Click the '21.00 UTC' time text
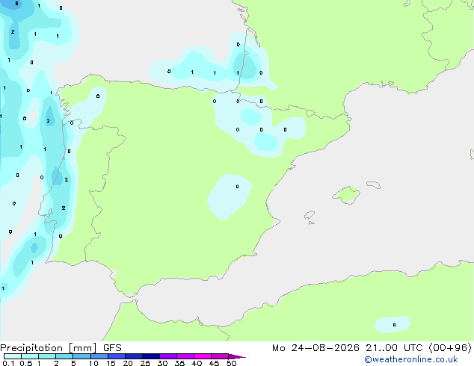Viewport: 474px width, 366px height. pos(394,348)
